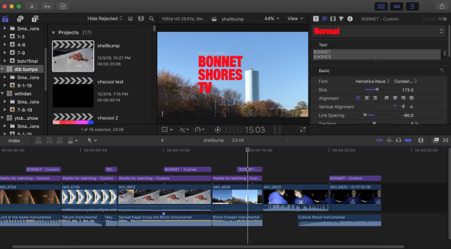Toggle Browser visibility in toolbar
Image resolution: width=451 pixels, height=249 pixels.
pos(381,7)
